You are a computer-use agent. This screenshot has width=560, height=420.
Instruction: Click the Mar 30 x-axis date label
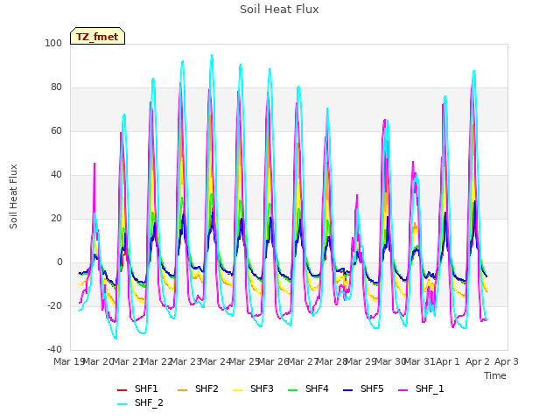tap(390, 361)
